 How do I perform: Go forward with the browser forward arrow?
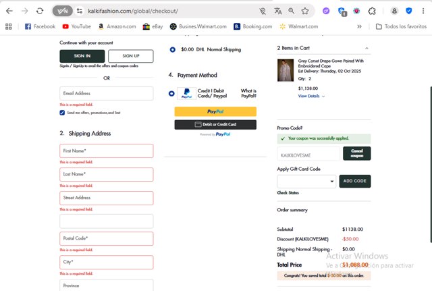tap(25, 11)
